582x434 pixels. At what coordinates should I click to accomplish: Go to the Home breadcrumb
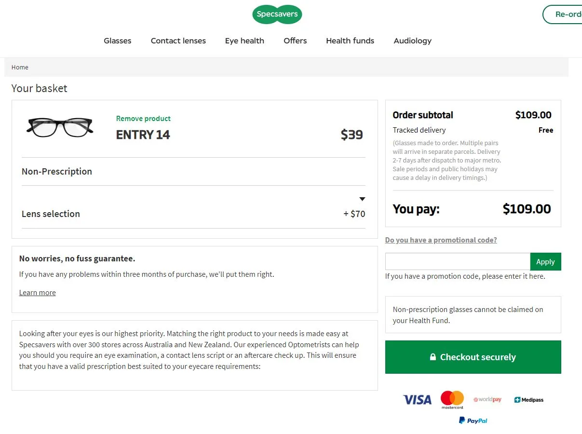20,68
